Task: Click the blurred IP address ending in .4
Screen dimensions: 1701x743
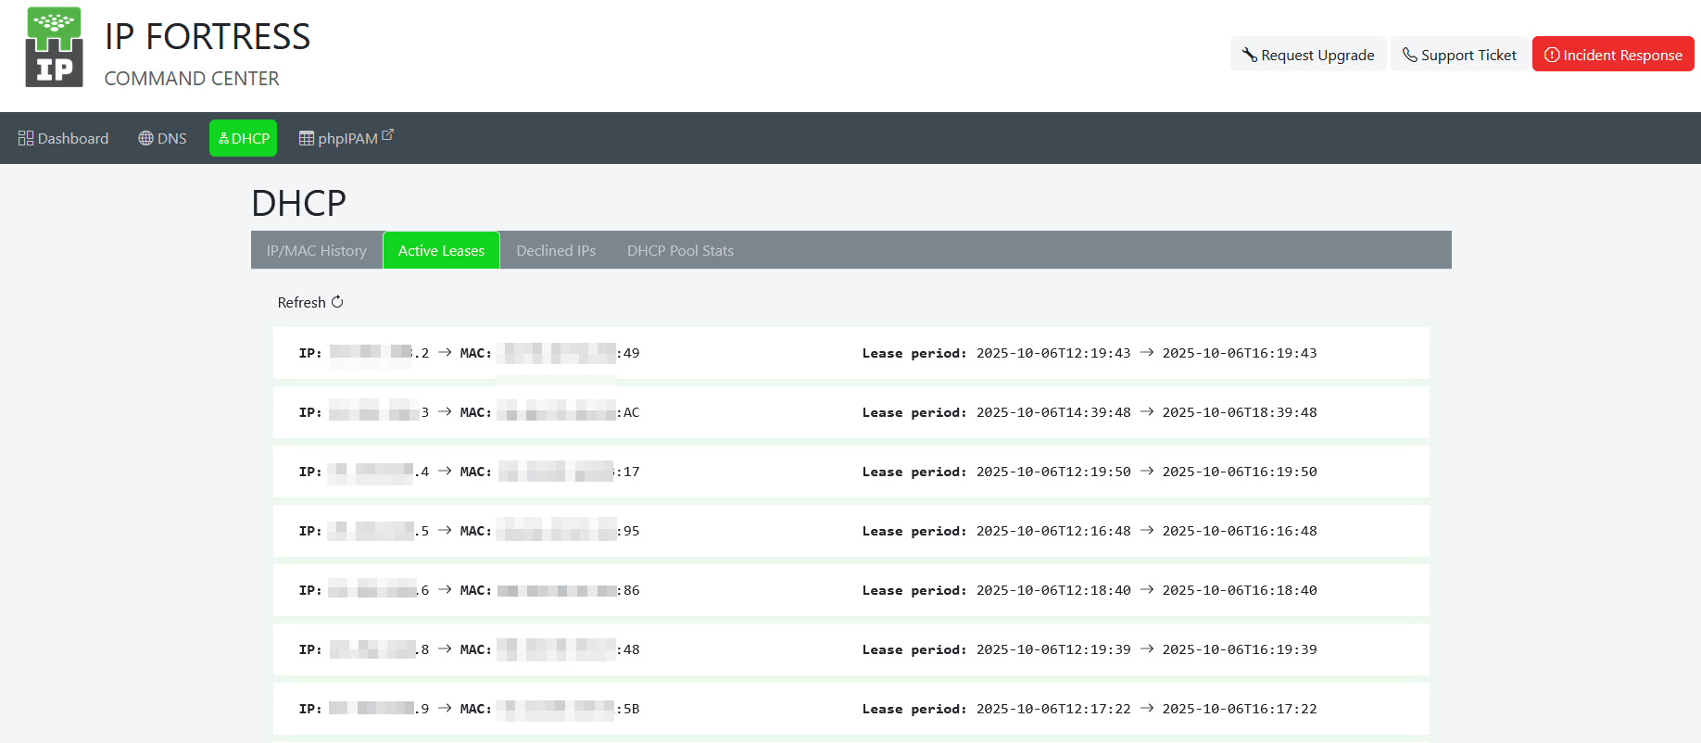Action: tap(379, 472)
